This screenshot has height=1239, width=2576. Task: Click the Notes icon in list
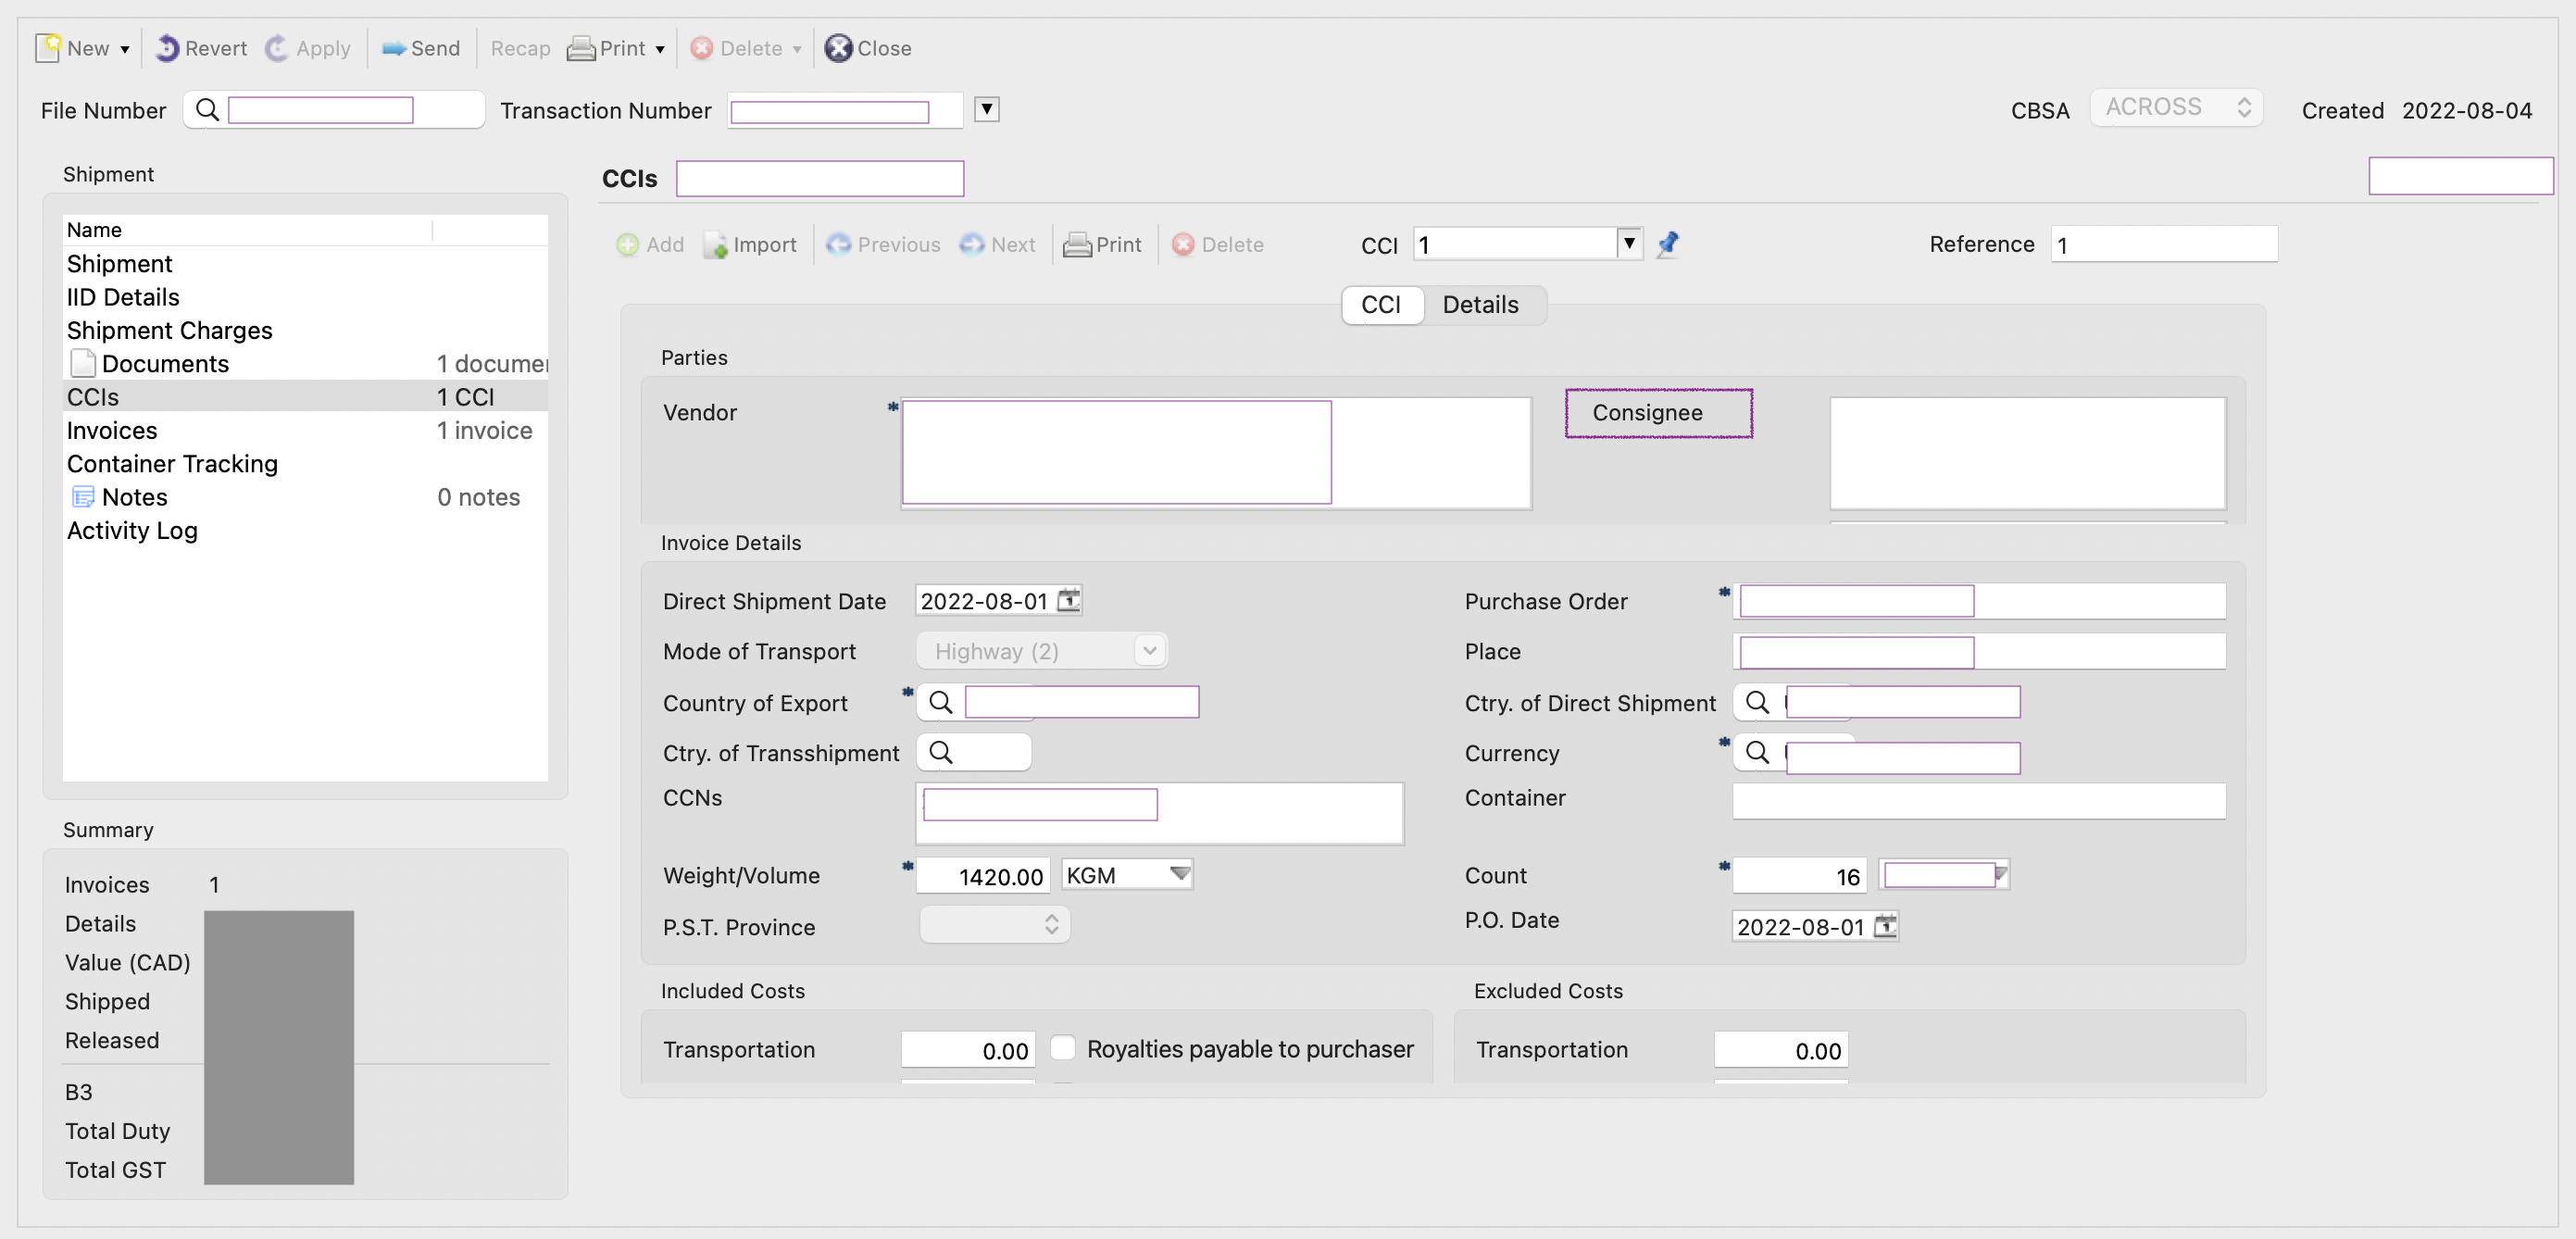coord(83,497)
